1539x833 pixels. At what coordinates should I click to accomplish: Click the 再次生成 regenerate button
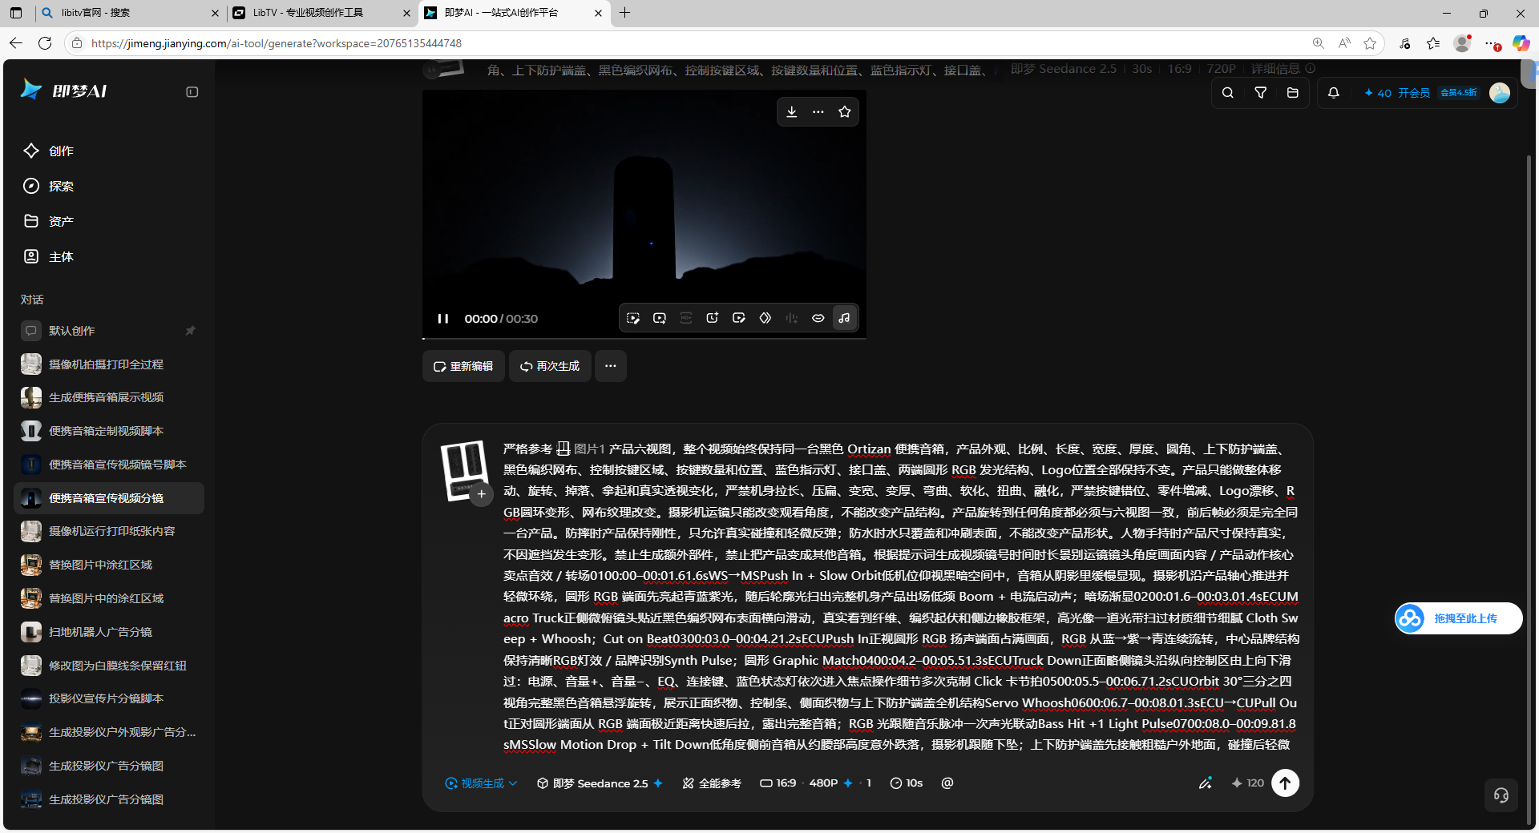coord(550,366)
